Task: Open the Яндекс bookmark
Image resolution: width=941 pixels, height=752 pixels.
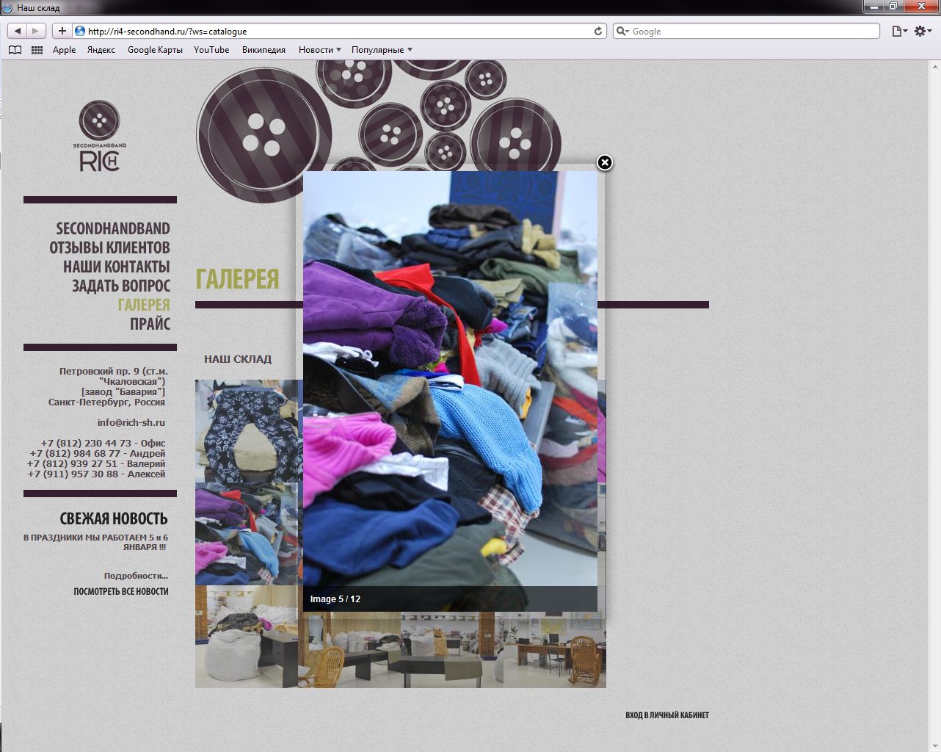Action: (101, 50)
